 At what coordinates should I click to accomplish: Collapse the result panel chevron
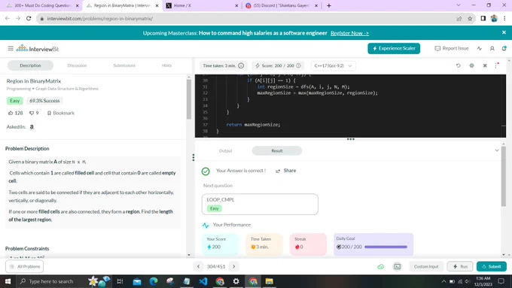[x=497, y=150]
